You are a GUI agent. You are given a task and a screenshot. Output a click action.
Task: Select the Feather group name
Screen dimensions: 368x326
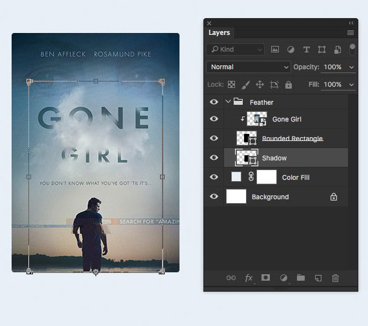(261, 103)
